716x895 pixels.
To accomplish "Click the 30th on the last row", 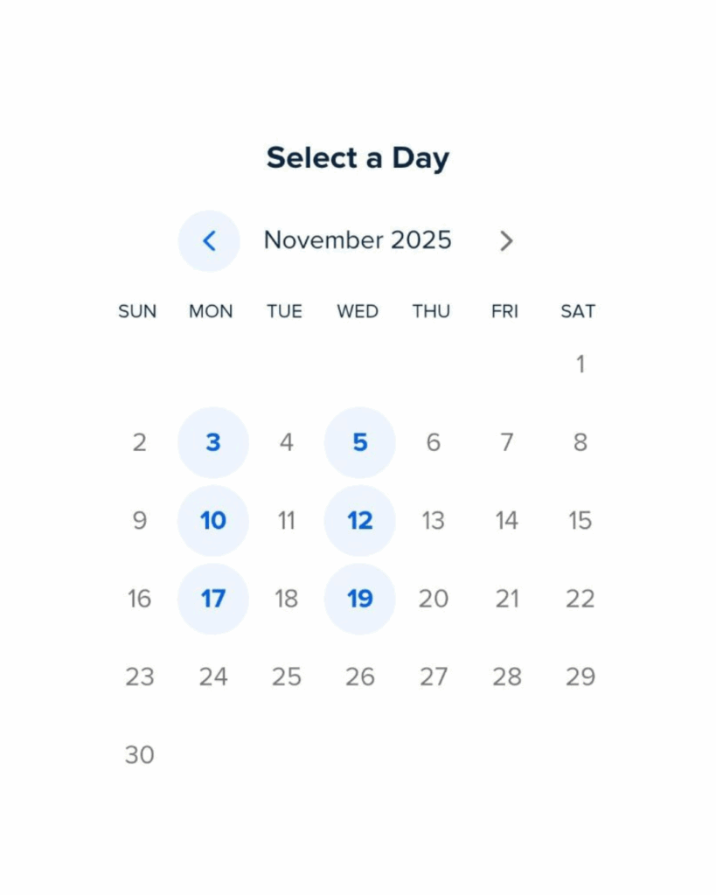I will coord(140,754).
